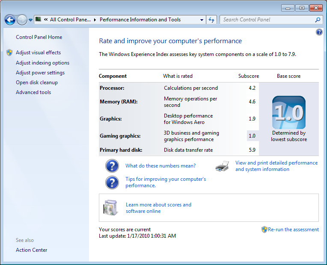327x265 pixels.
Task: Click question mark icon beside 'What do these numbers mean?'
Action: point(112,166)
